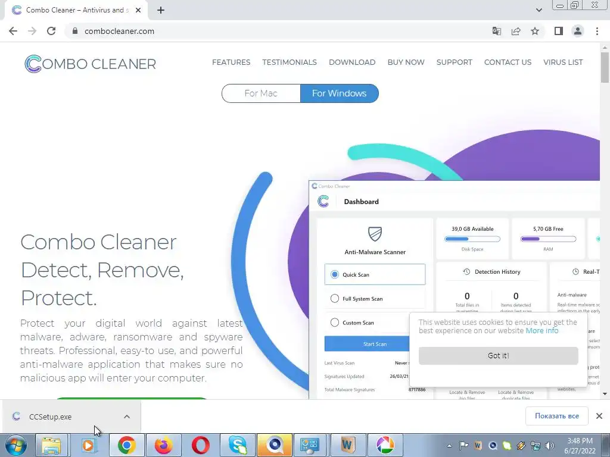Click Показать все downloads button
The width and height of the screenshot is (610, 457).
coord(557,416)
